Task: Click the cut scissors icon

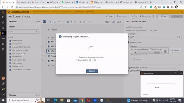Action: 72,22
